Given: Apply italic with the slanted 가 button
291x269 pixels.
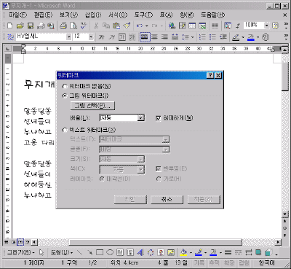Looking at the screenshot, I should coord(111,37).
